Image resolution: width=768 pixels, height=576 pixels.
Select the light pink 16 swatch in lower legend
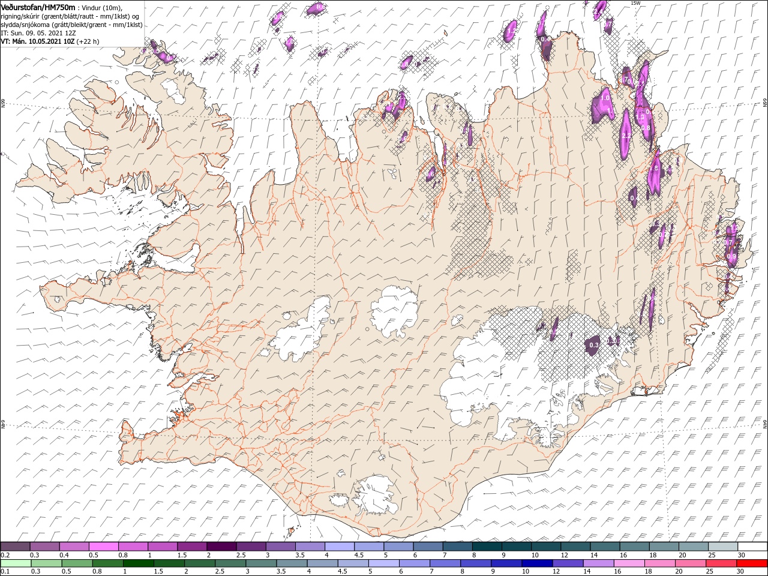coord(629,563)
